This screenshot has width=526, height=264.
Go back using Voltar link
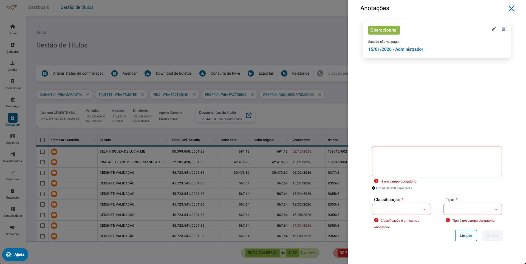pyautogui.click(x=42, y=30)
